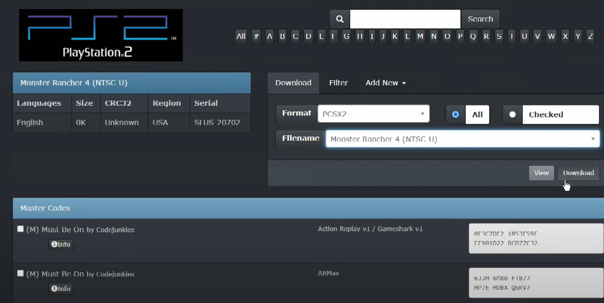Show All games in alphabet filter

[241, 37]
